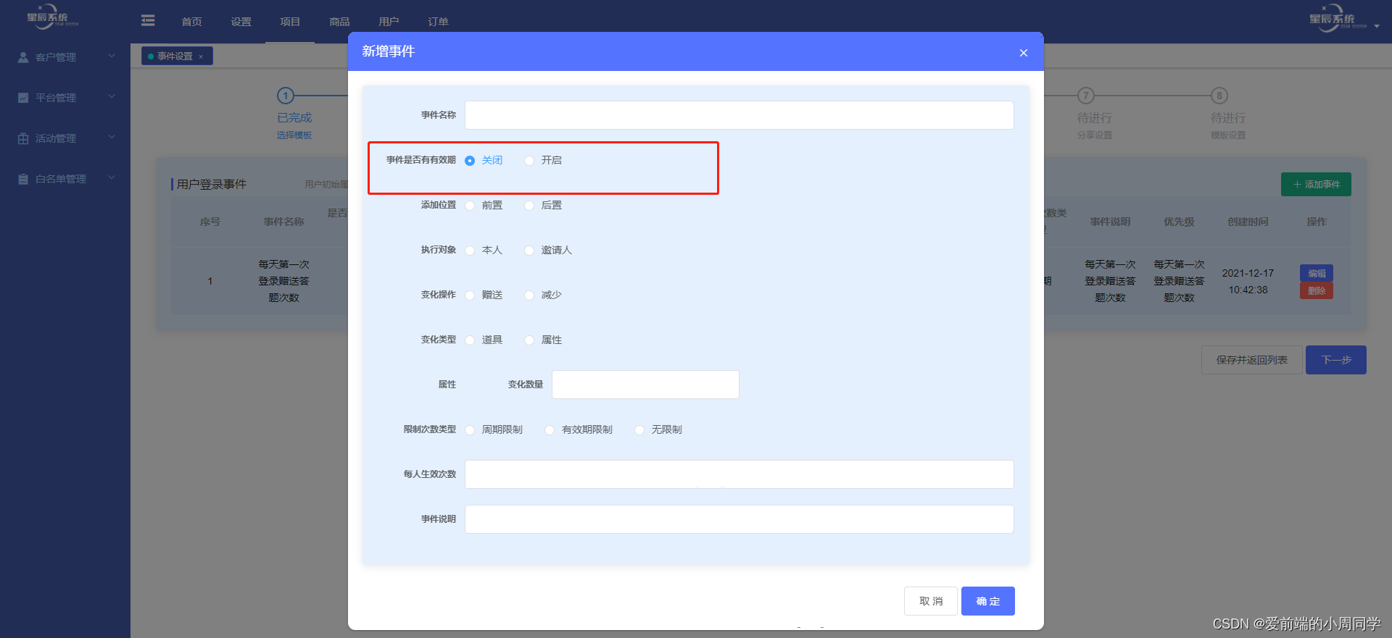Click the 优先级 column header

click(1179, 222)
